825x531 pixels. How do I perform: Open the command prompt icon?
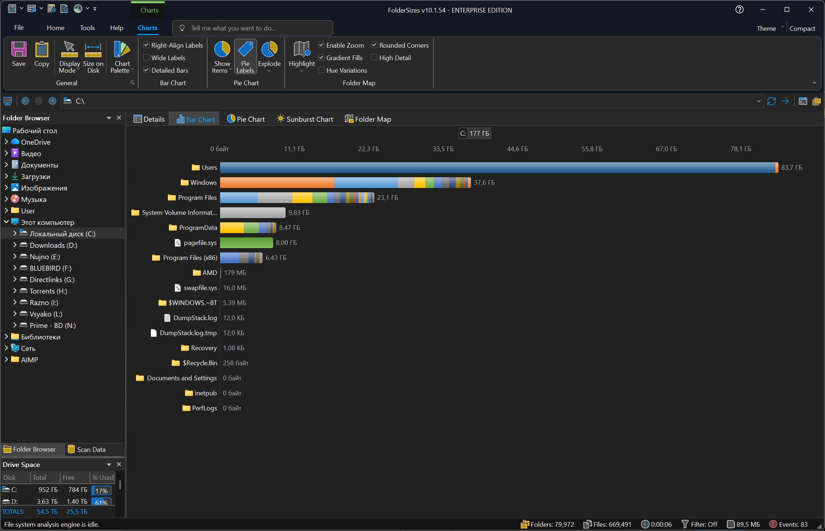tap(803, 101)
